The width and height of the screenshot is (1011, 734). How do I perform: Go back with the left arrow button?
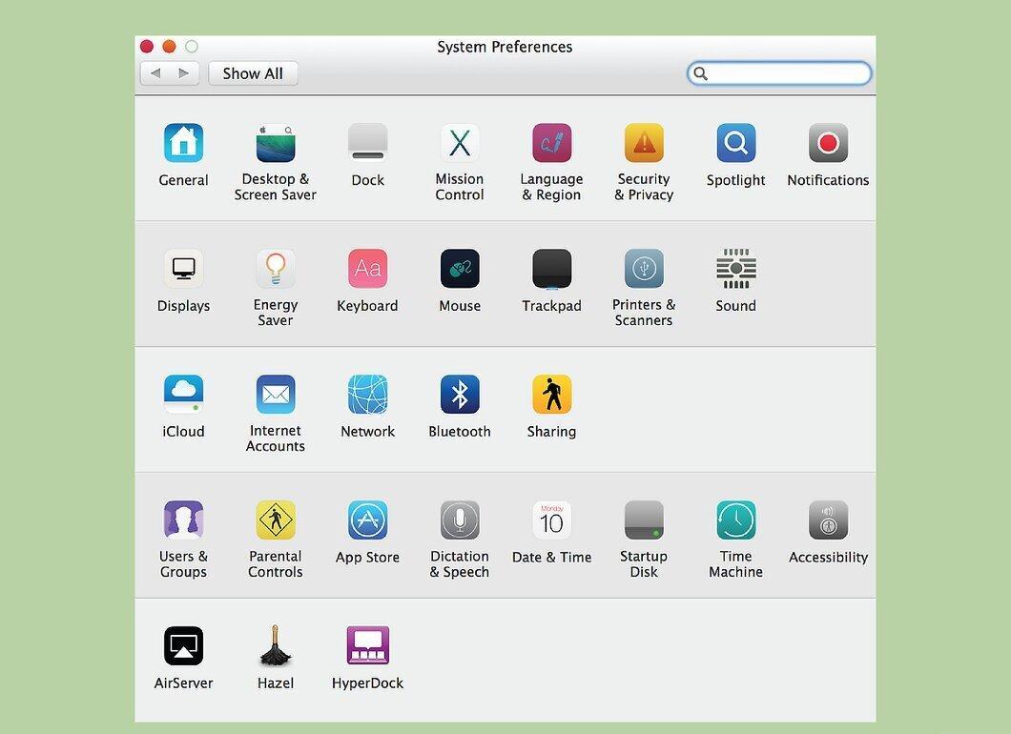pos(155,73)
